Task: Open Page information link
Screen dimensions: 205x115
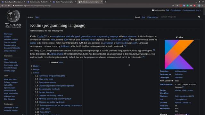Action: click(x=11, y=94)
